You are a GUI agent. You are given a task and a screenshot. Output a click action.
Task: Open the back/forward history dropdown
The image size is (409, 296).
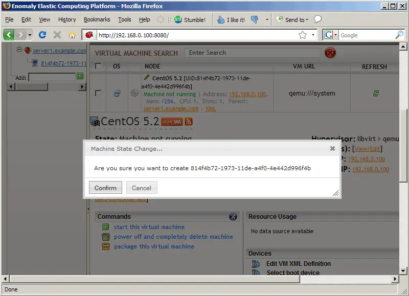point(30,35)
